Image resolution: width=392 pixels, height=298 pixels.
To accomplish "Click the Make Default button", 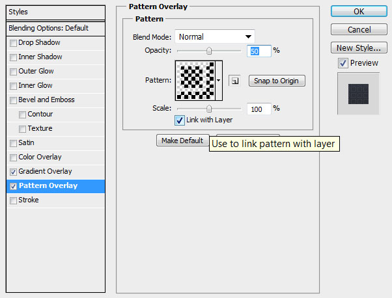I will [x=182, y=141].
